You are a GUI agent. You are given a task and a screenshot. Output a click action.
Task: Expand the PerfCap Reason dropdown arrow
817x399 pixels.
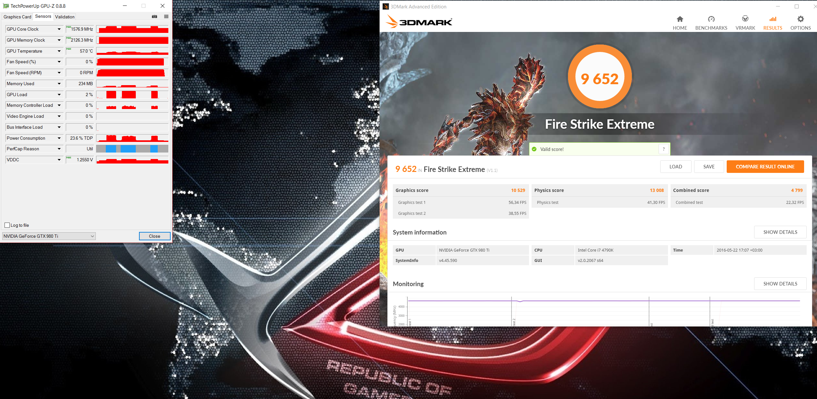pos(59,149)
